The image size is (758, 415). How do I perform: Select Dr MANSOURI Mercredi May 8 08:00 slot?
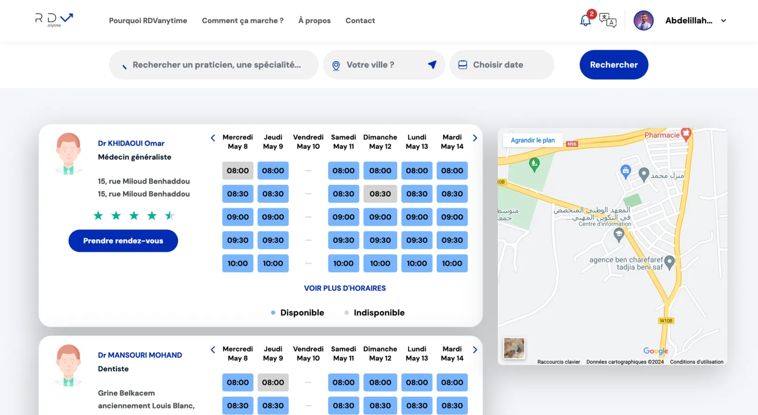[x=238, y=382]
